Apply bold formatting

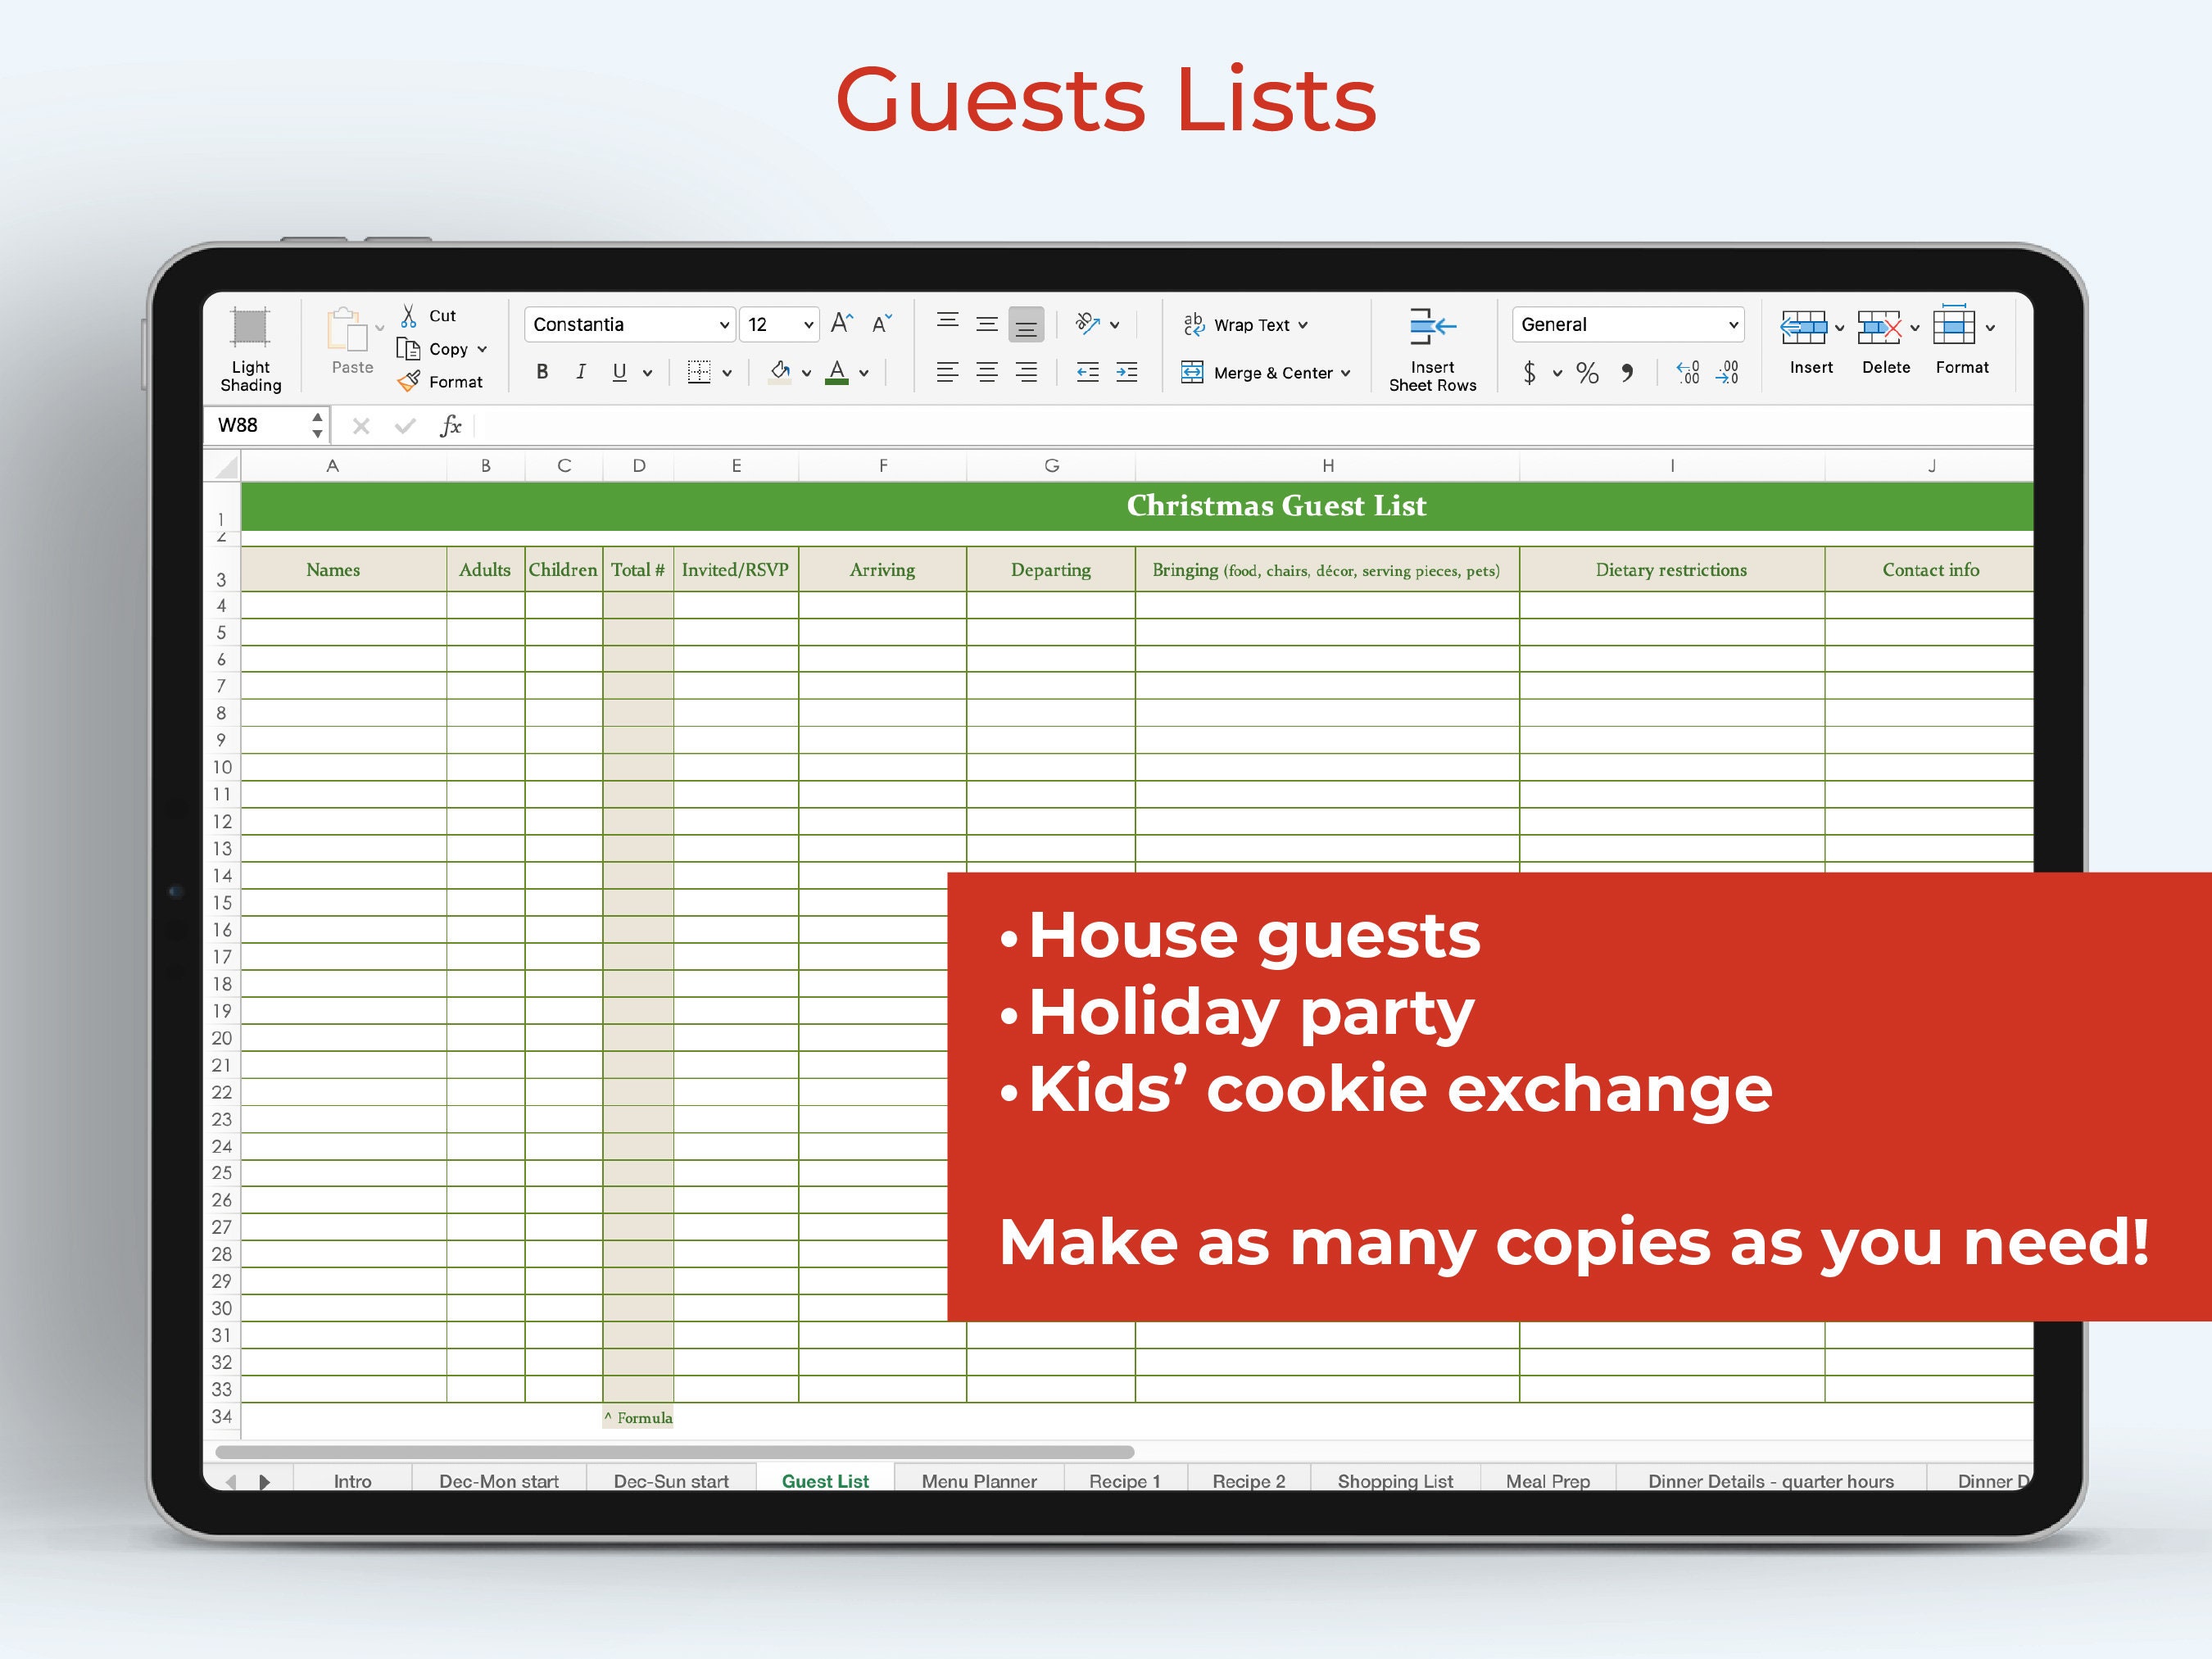543,371
